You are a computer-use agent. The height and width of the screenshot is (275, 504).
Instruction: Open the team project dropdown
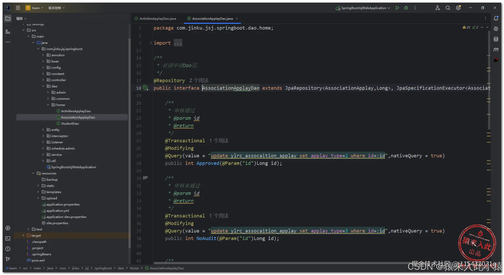coord(35,8)
